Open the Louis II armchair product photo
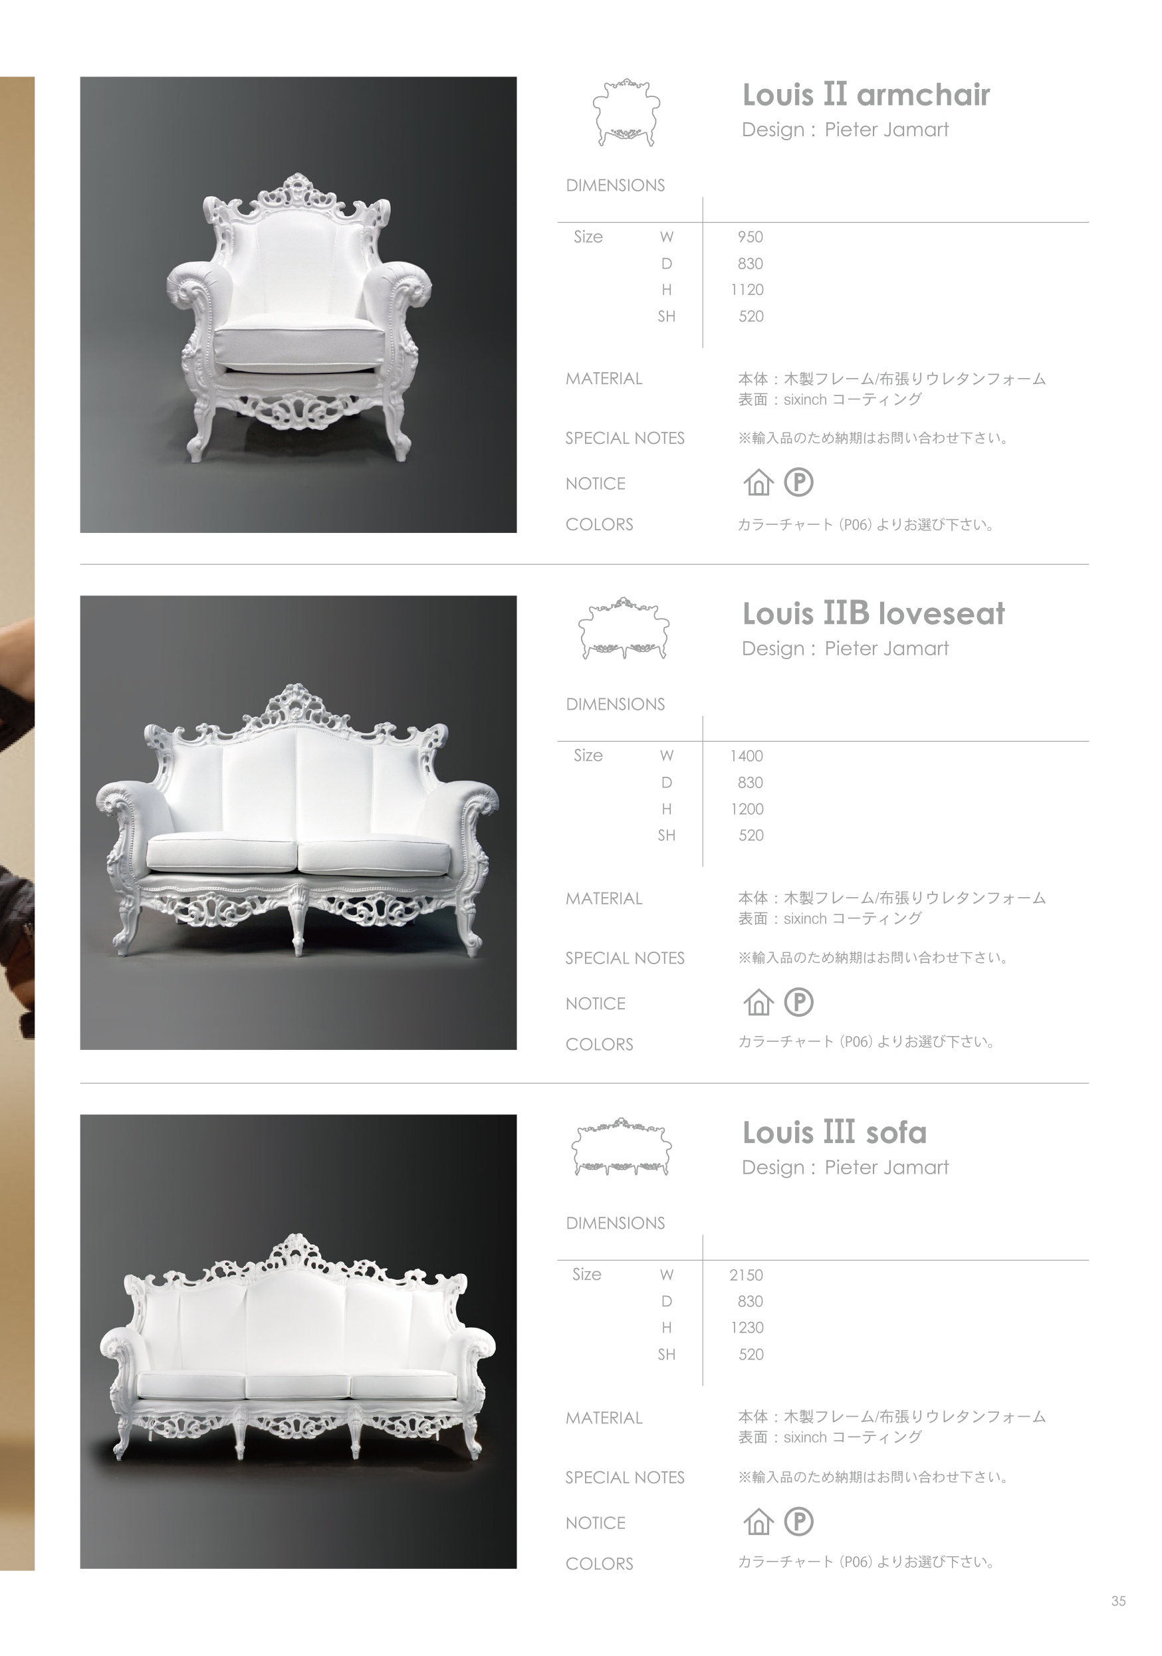The image size is (1162, 1656). click(298, 304)
